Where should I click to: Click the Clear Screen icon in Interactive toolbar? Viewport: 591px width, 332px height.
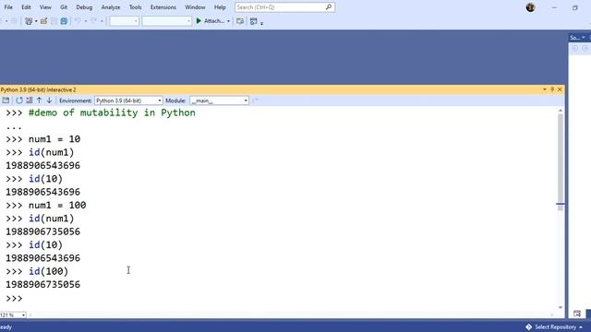[x=6, y=101]
